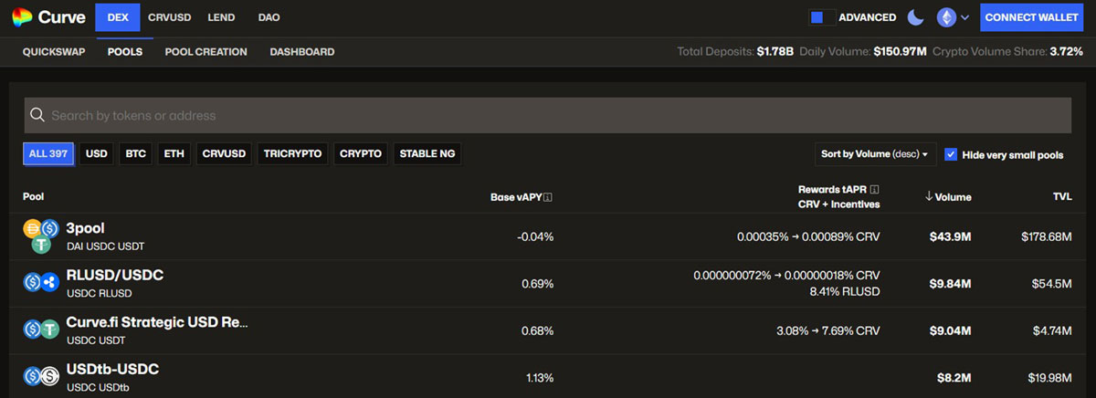Apply the CRVUSD pool filter chip

tap(225, 153)
